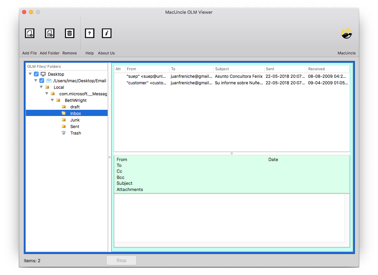Select the Junk folder in the tree
Screen dimensions: 378x275
coord(76,120)
